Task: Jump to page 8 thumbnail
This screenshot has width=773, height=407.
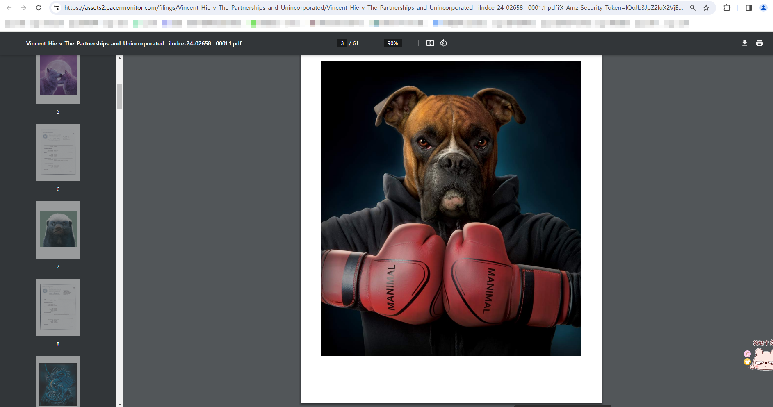Action: tap(58, 307)
